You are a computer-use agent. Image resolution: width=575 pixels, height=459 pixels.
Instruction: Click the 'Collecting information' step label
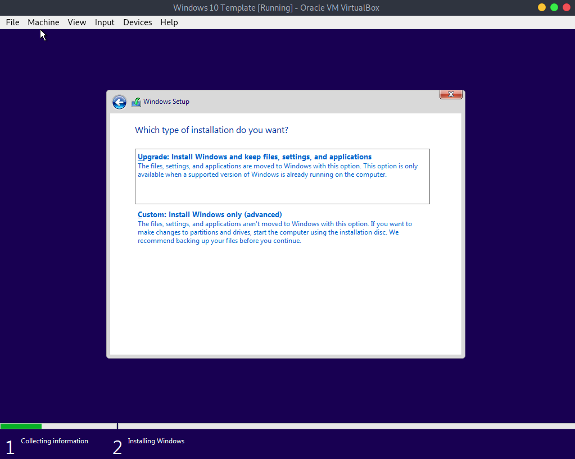click(55, 441)
